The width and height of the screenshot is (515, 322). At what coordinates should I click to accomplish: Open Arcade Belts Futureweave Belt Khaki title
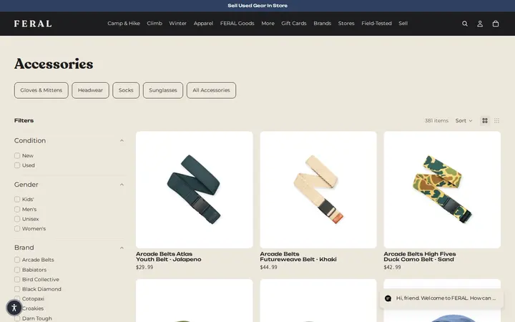point(298,257)
